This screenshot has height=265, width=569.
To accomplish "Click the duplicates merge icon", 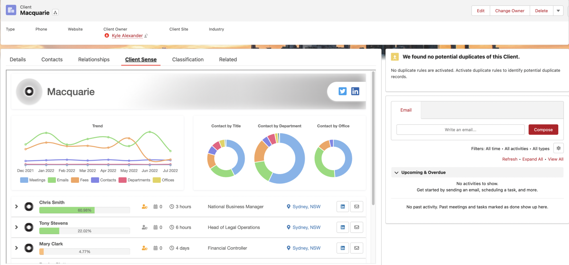I will click(395, 57).
